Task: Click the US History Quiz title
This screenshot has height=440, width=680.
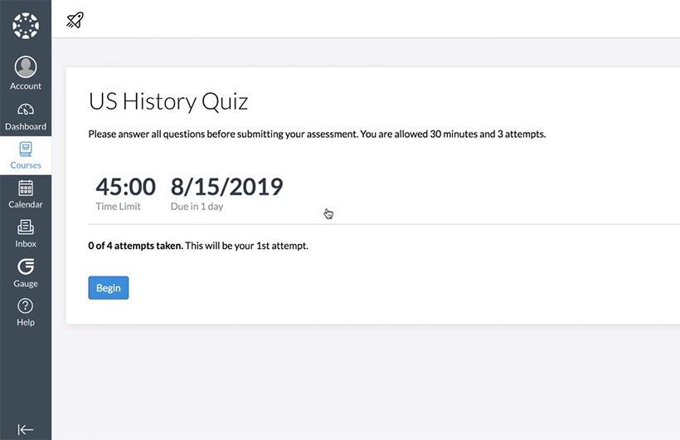Action: [168, 101]
